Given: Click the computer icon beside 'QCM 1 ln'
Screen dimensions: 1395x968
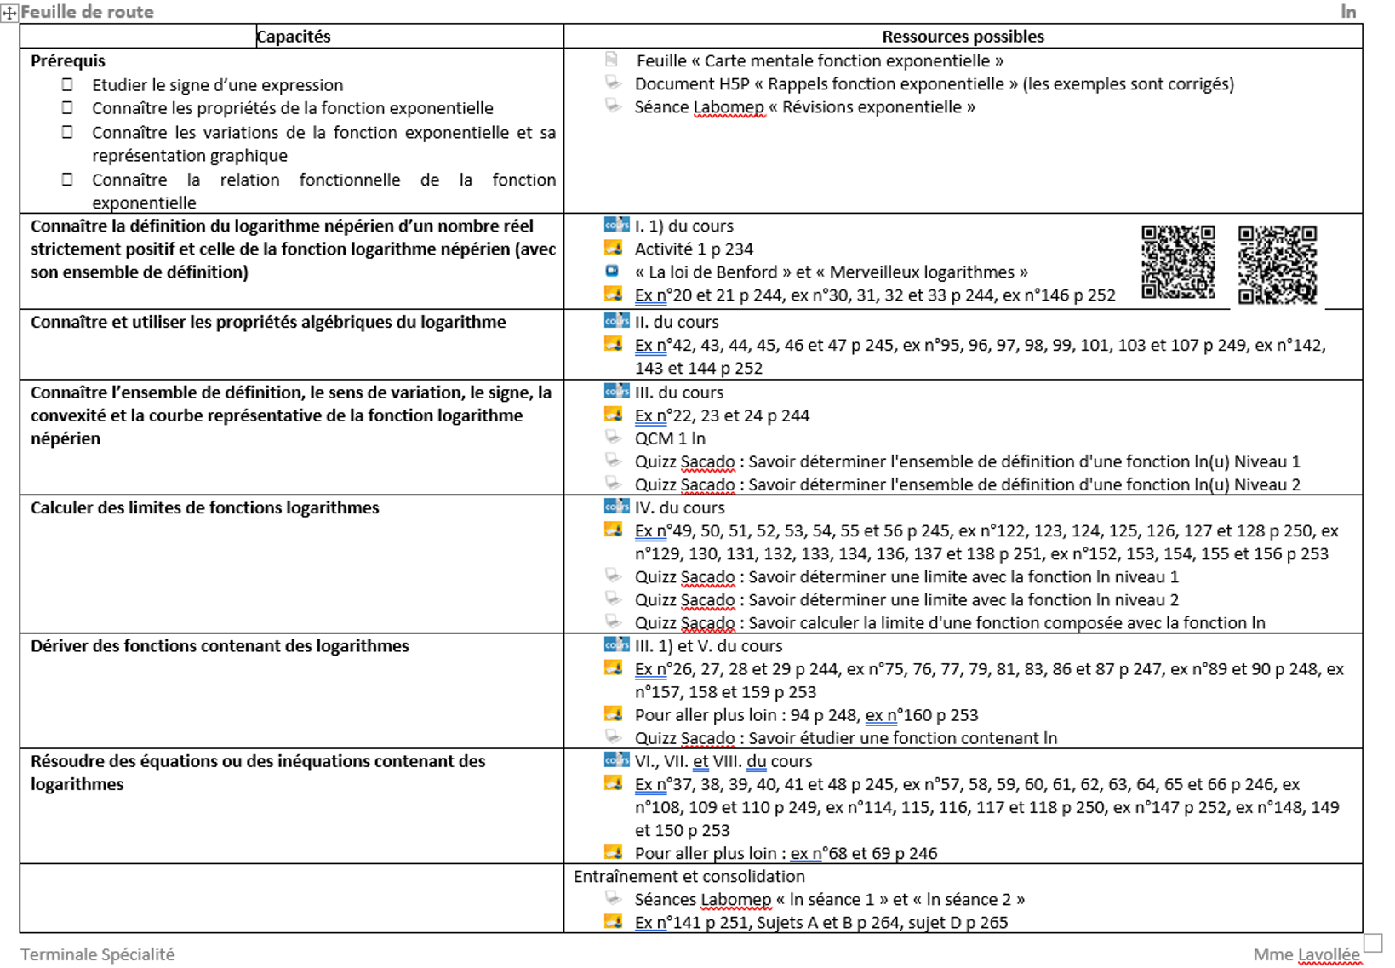Looking at the screenshot, I should pos(613,437).
